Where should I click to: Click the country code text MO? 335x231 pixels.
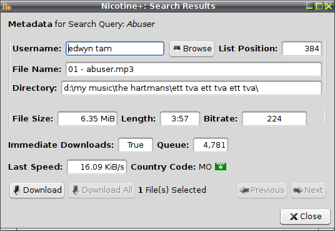pyautogui.click(x=205, y=167)
